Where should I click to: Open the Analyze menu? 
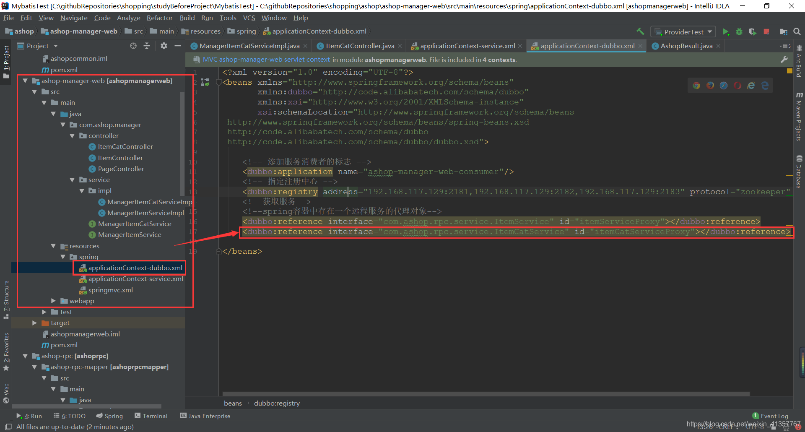pos(129,18)
